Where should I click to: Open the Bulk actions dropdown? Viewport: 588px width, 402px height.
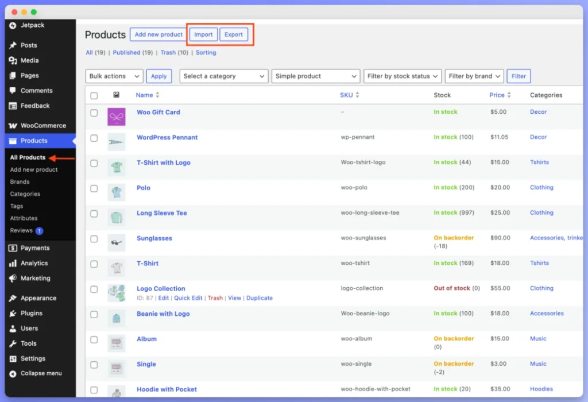pyautogui.click(x=114, y=76)
